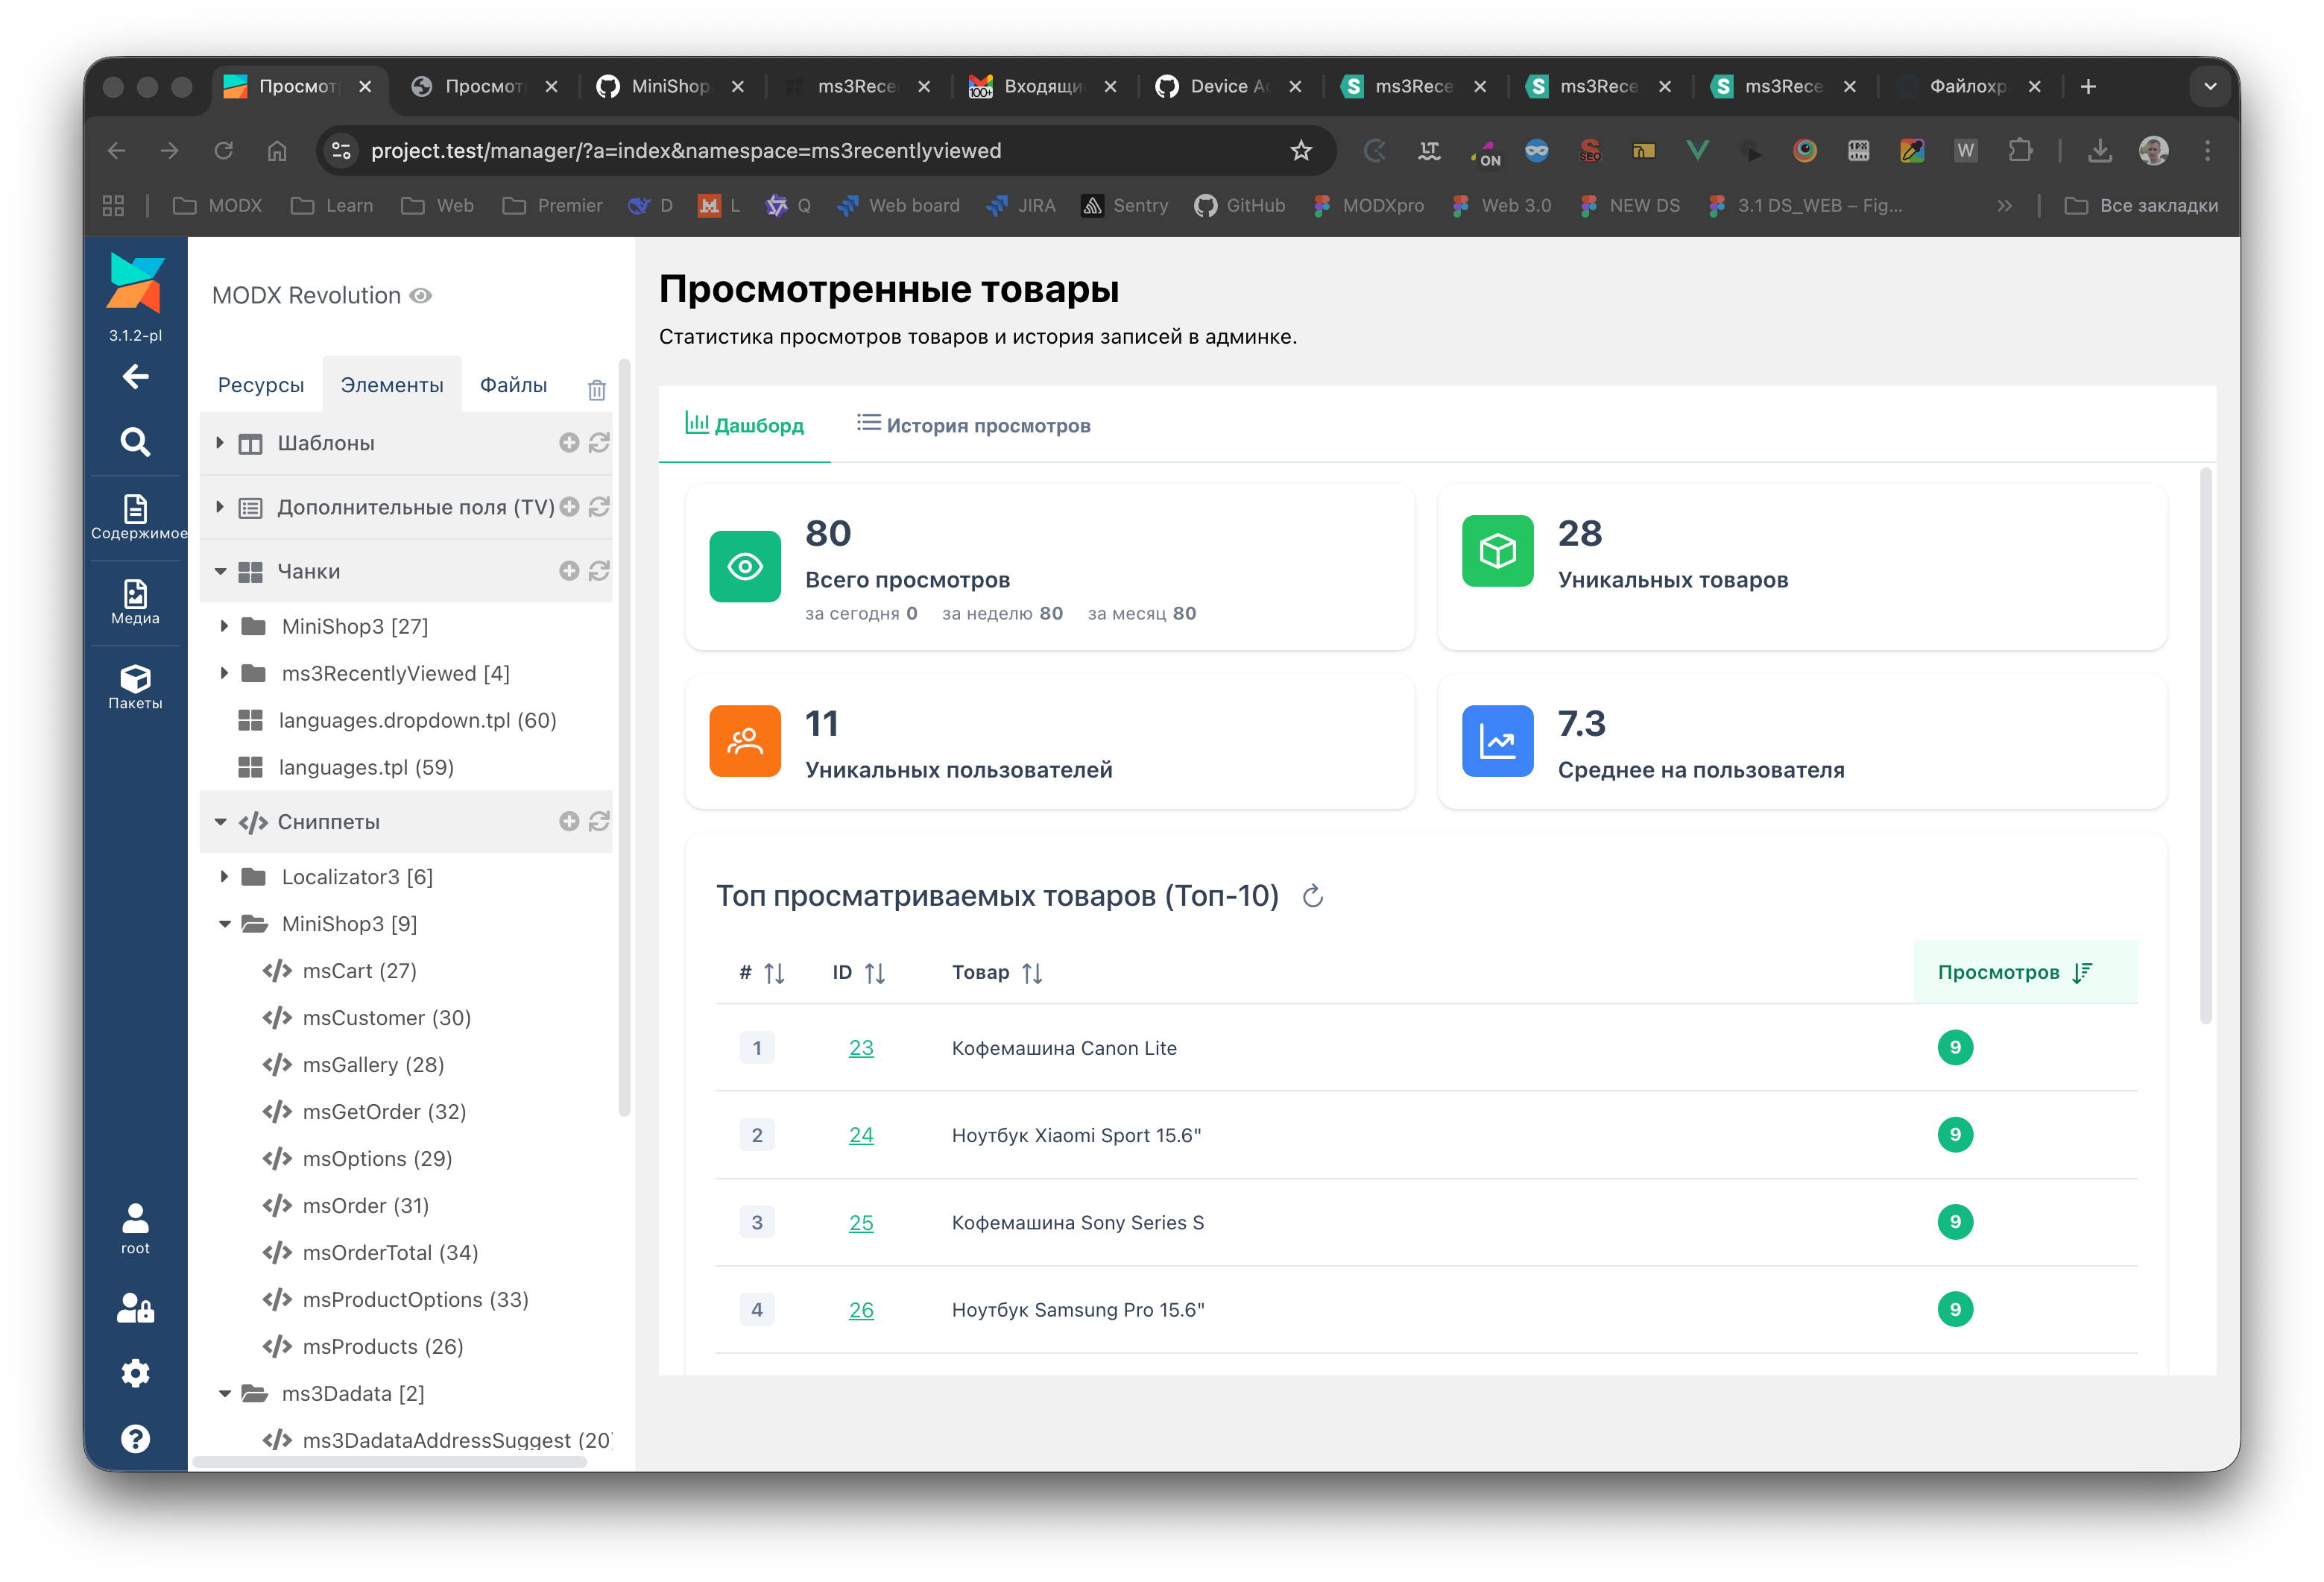2324x1582 pixels.
Task: Toggle site preview eye next to MODX Revolution
Action: tap(422, 296)
